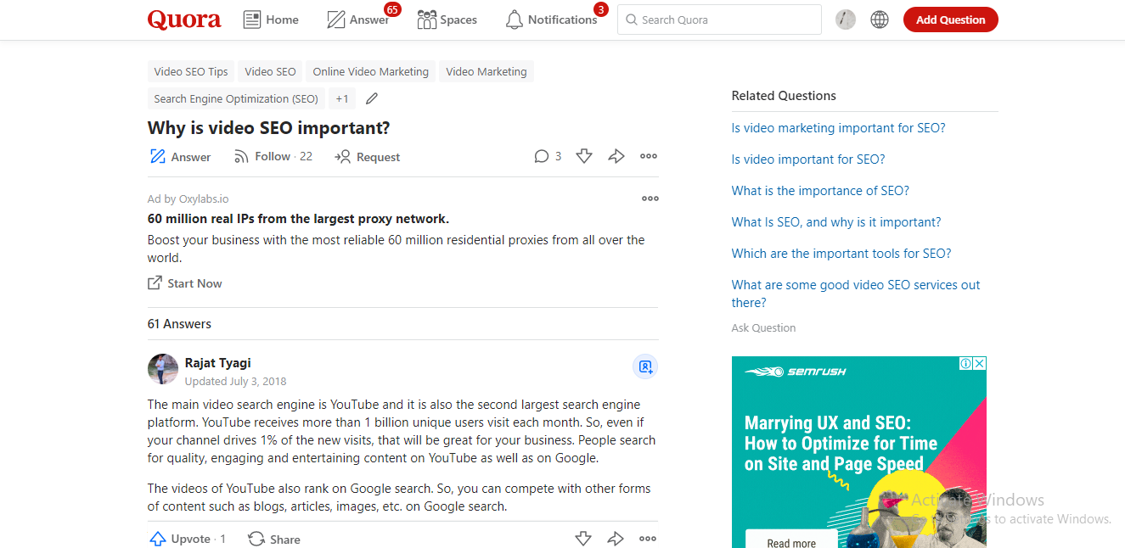The width and height of the screenshot is (1125, 548).
Task: Open the question's more options menu
Action: pos(649,156)
